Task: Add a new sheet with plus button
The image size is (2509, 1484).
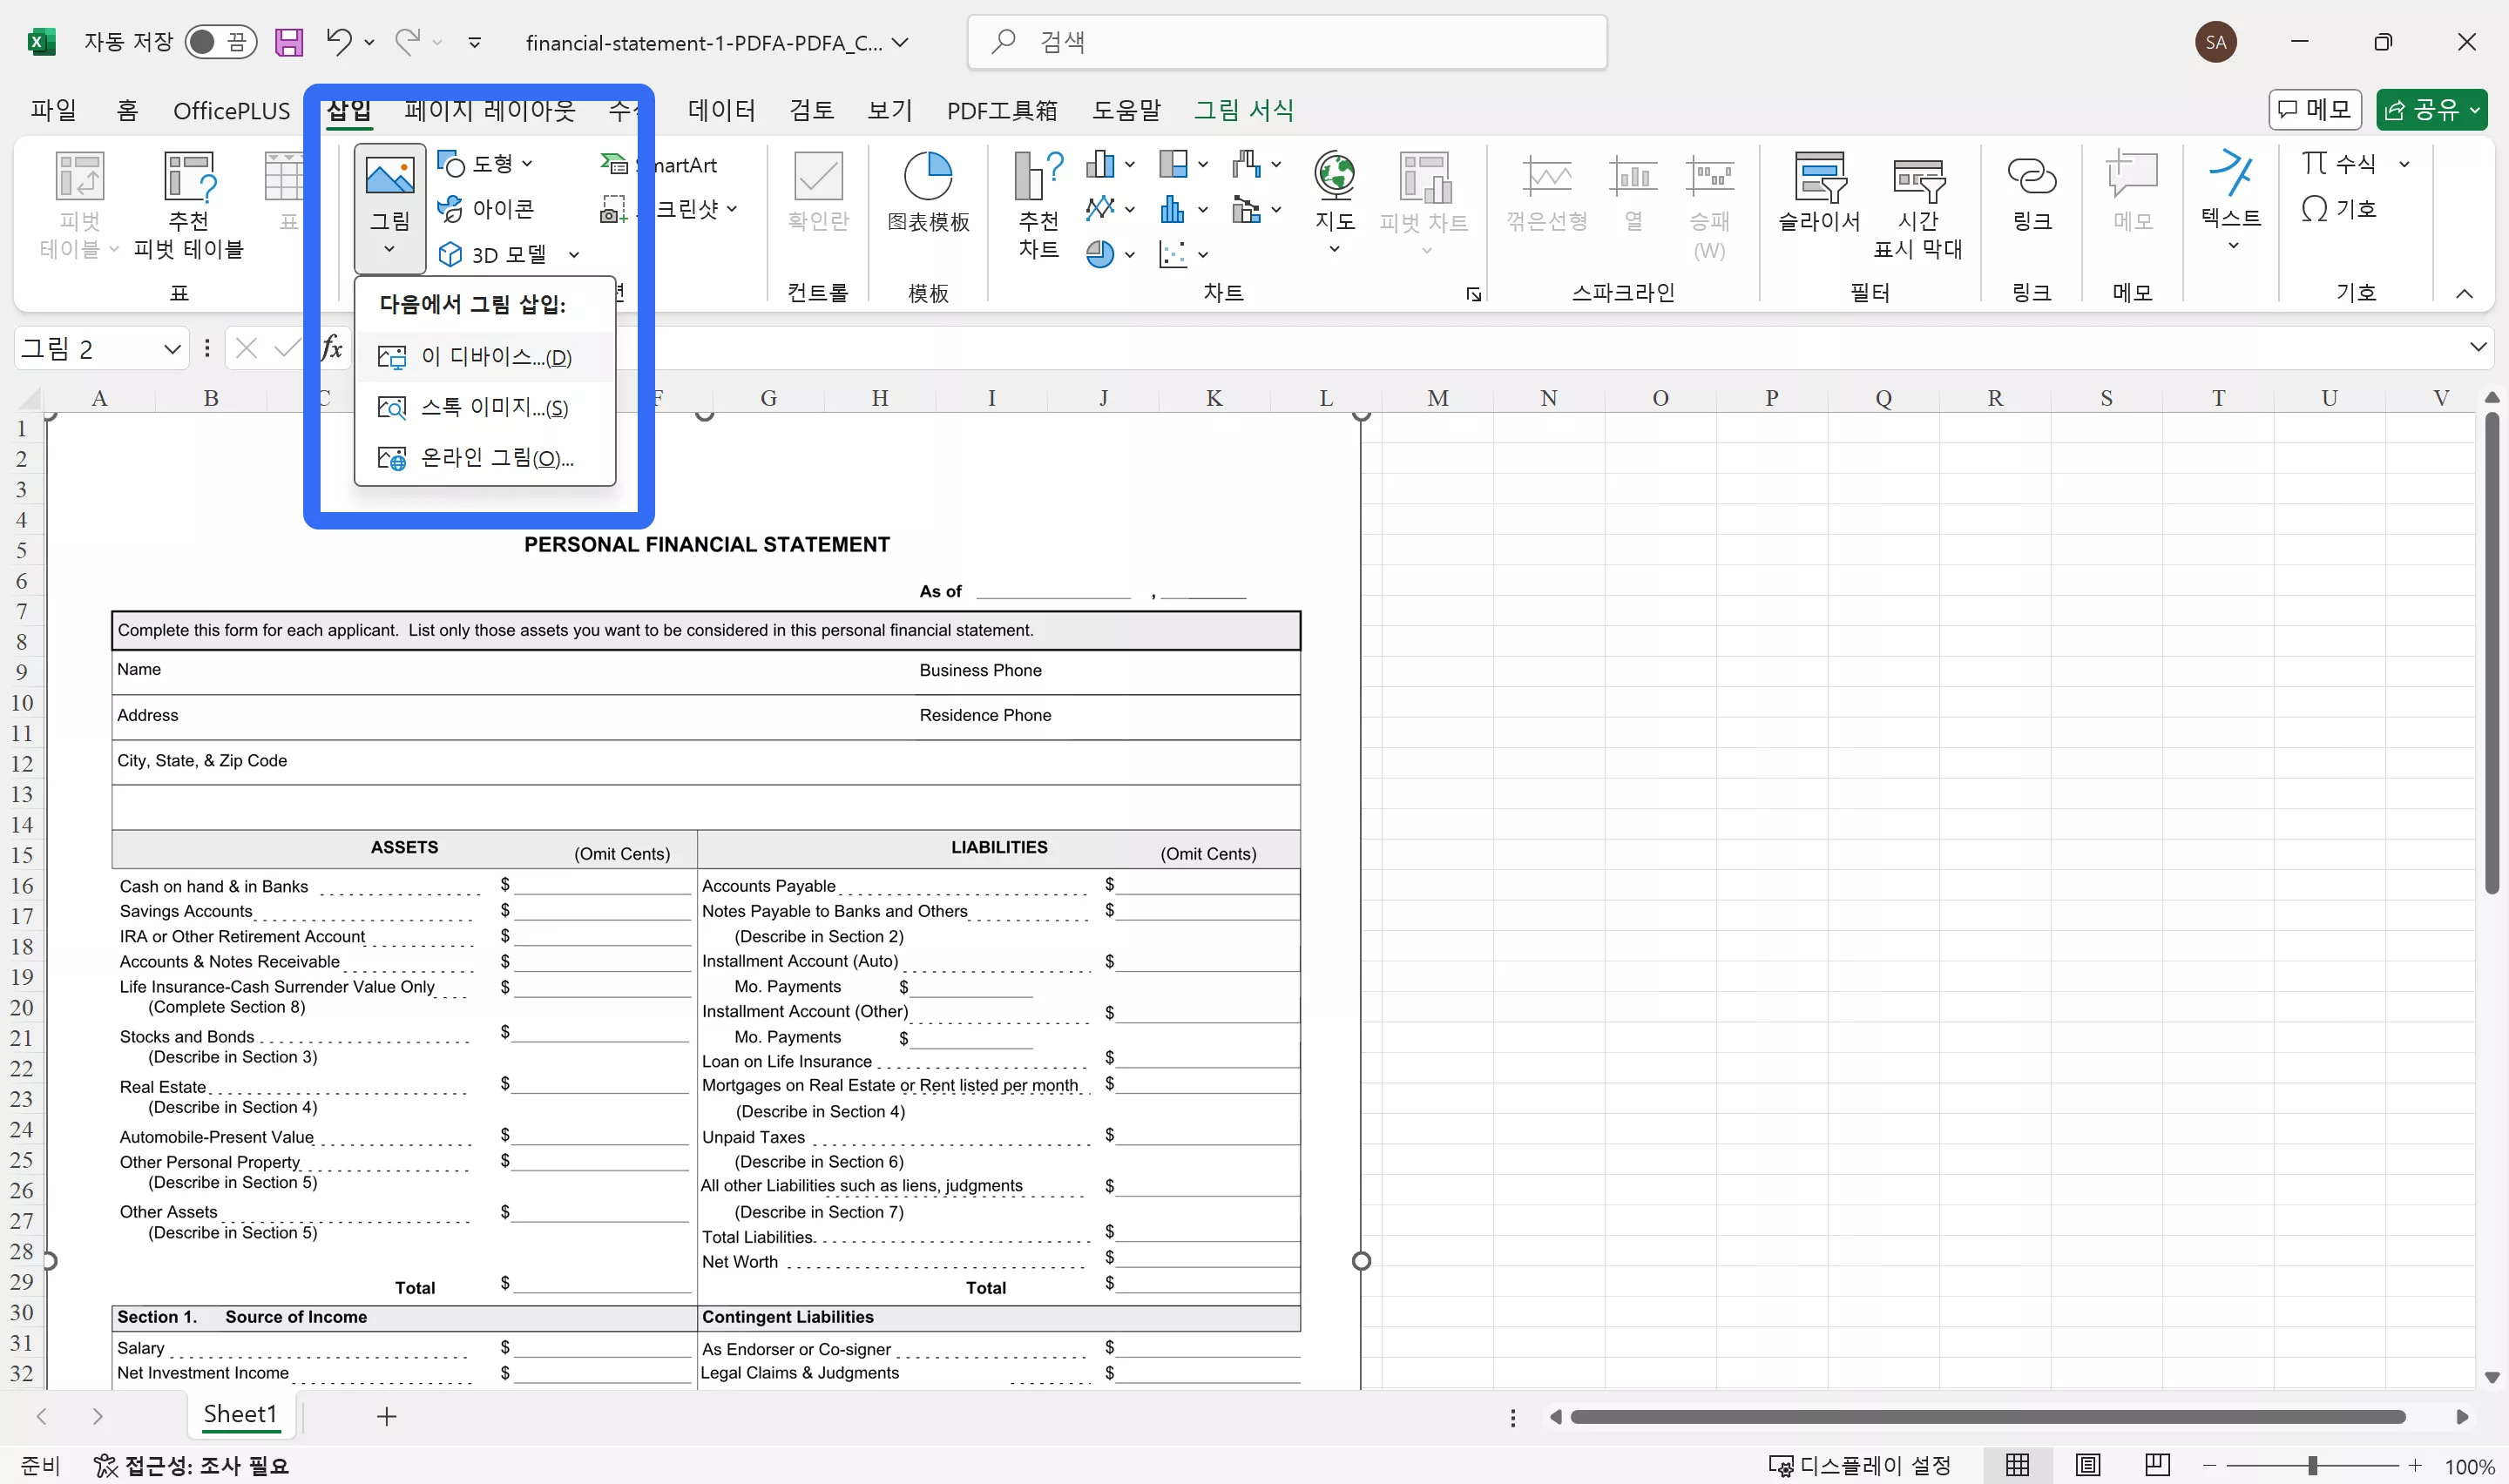Action: point(387,1416)
